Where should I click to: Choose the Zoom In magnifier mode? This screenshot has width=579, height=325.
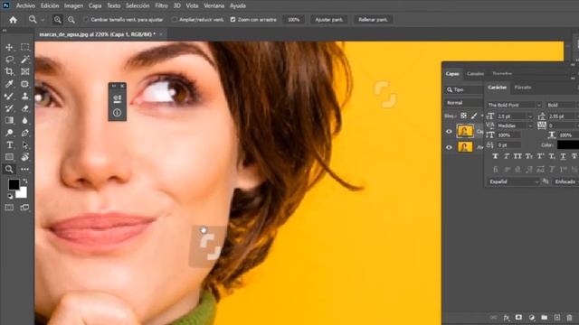(57, 20)
